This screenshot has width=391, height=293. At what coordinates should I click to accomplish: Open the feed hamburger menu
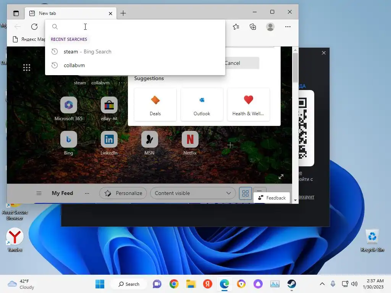point(39,193)
